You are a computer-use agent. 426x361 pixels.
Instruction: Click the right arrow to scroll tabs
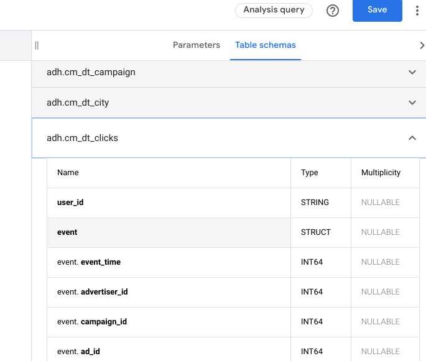coord(422,45)
